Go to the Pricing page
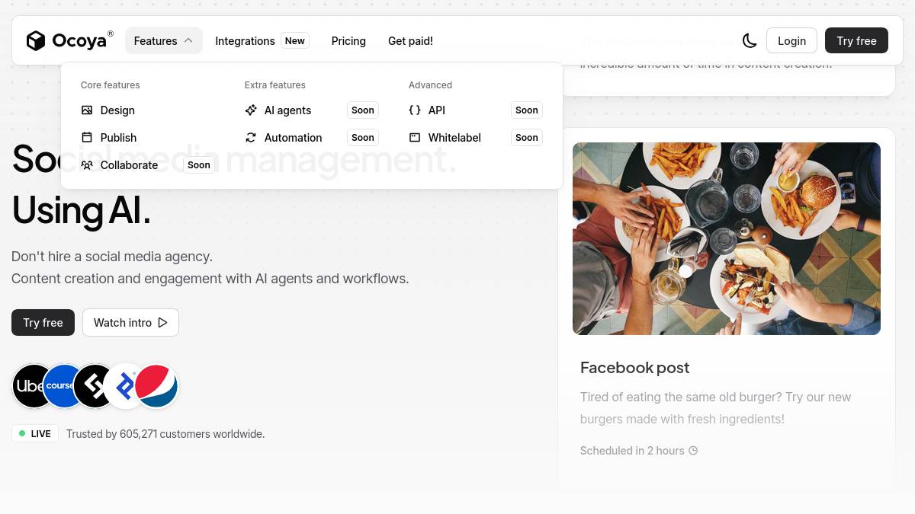Viewport: 915px width, 514px height. 348,41
